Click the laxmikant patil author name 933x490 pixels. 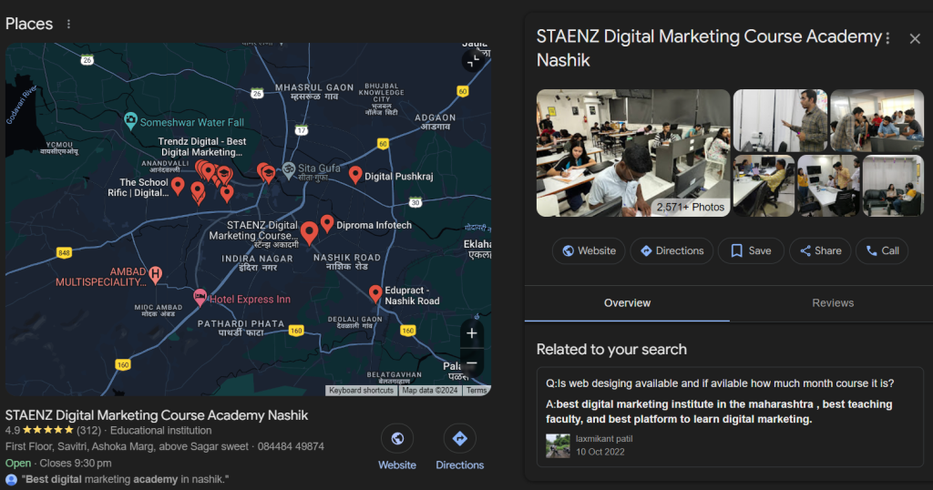point(604,439)
